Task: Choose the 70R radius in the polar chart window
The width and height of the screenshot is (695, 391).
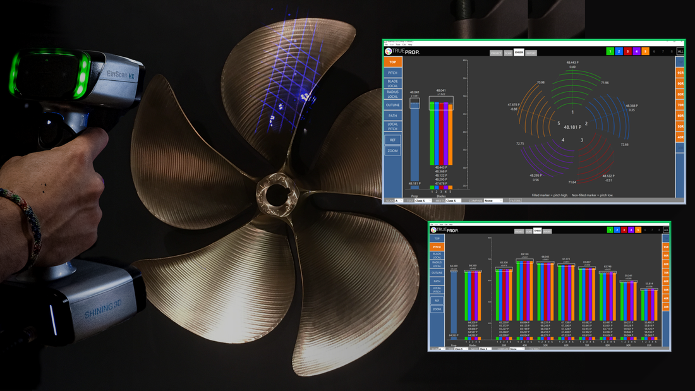Action: [x=680, y=105]
